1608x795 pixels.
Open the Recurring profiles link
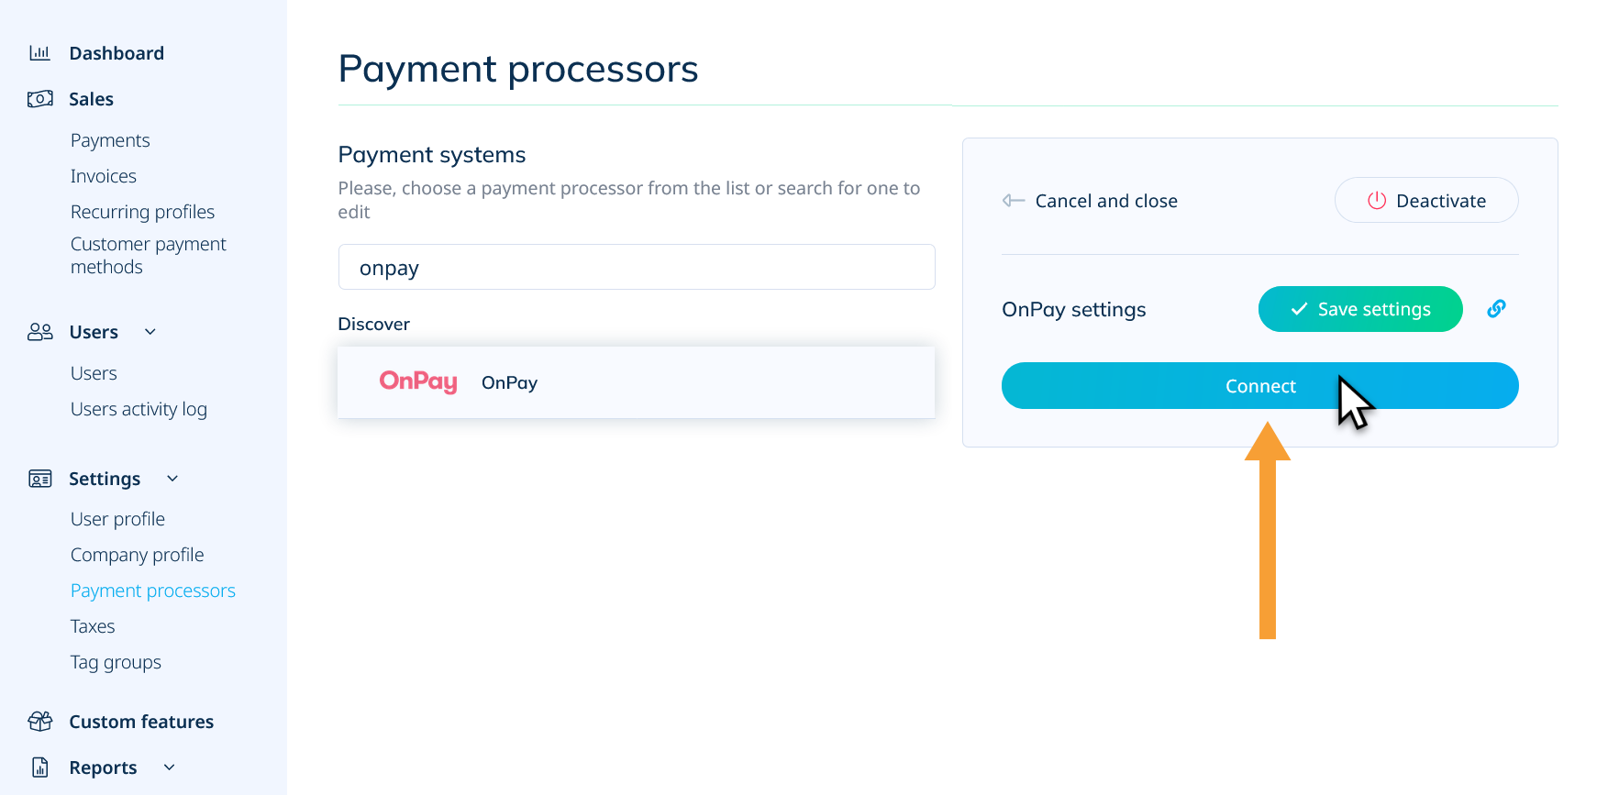[142, 211]
